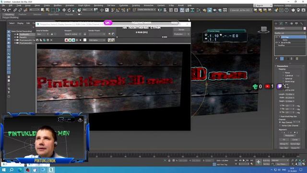The image size is (307, 173).
Task: Activate the Unlink Selection tool
Action: (x=20, y=10)
